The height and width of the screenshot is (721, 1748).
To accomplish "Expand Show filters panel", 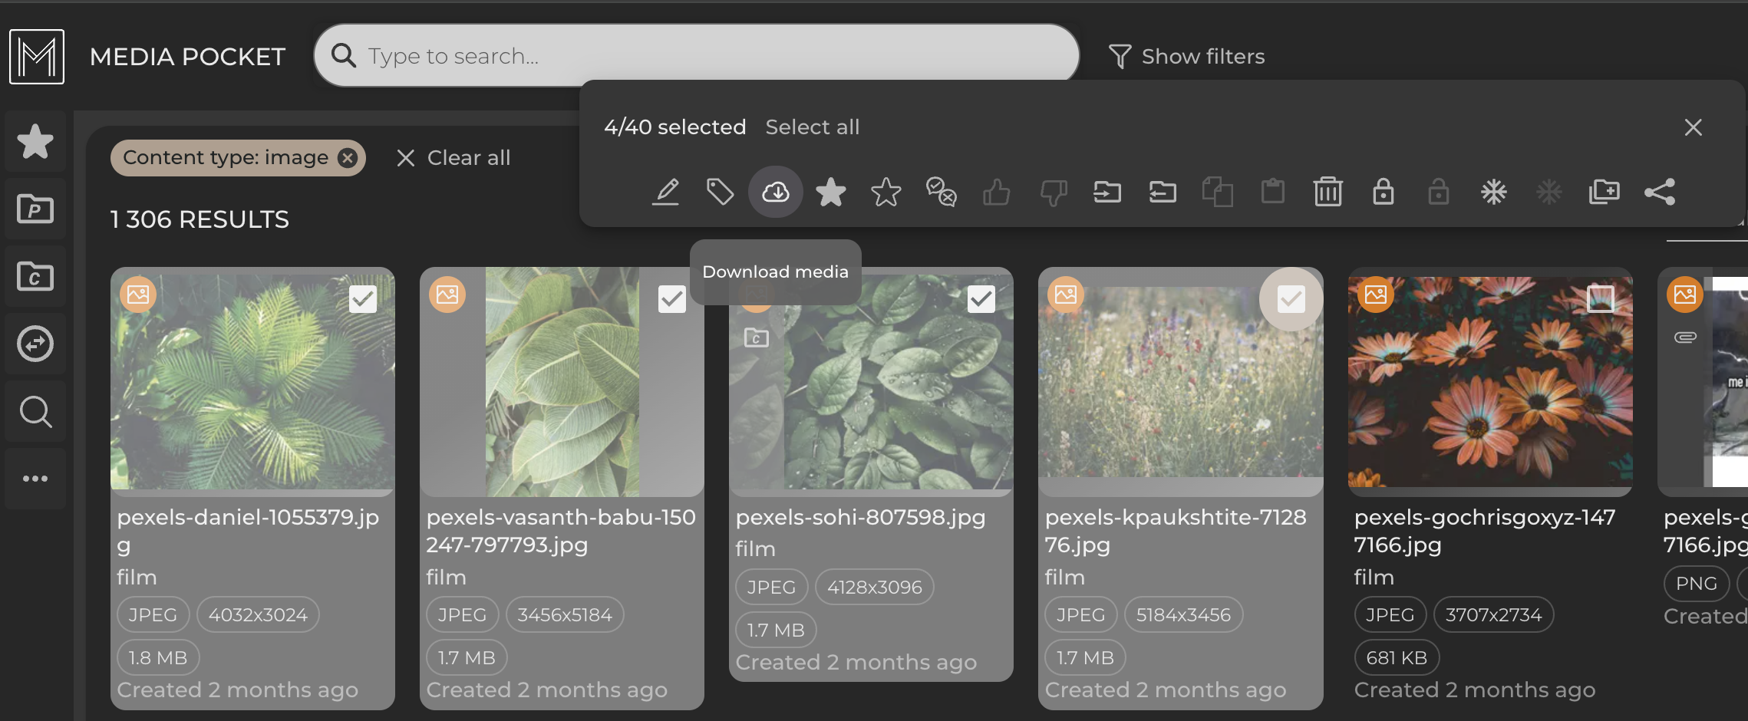I will point(1187,56).
